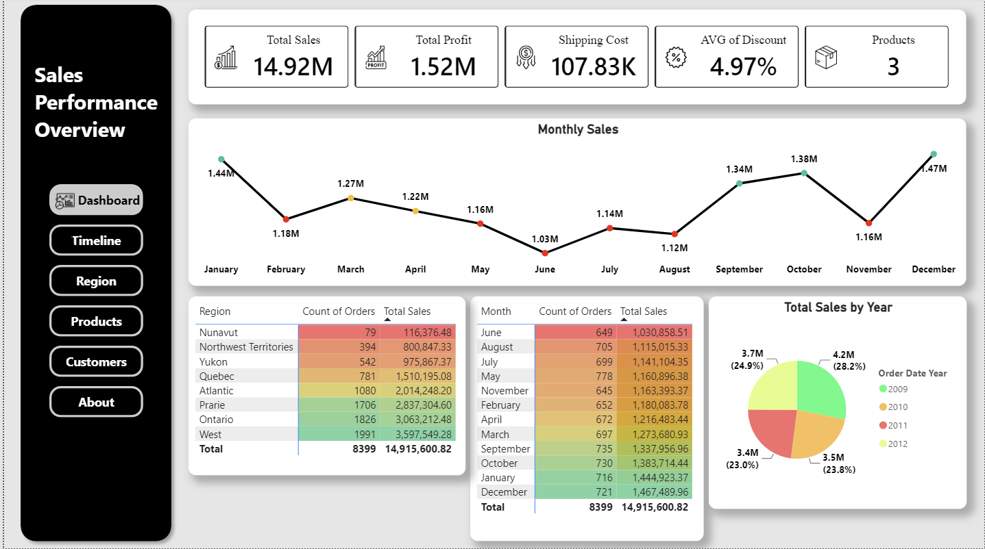Screen dimensions: 985x549
Task: Select the Nunavut row
Action: pos(326,332)
